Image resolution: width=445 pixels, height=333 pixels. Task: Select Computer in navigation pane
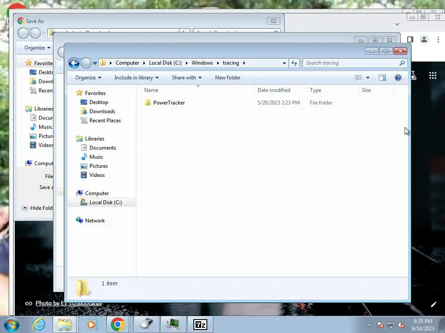click(x=97, y=193)
